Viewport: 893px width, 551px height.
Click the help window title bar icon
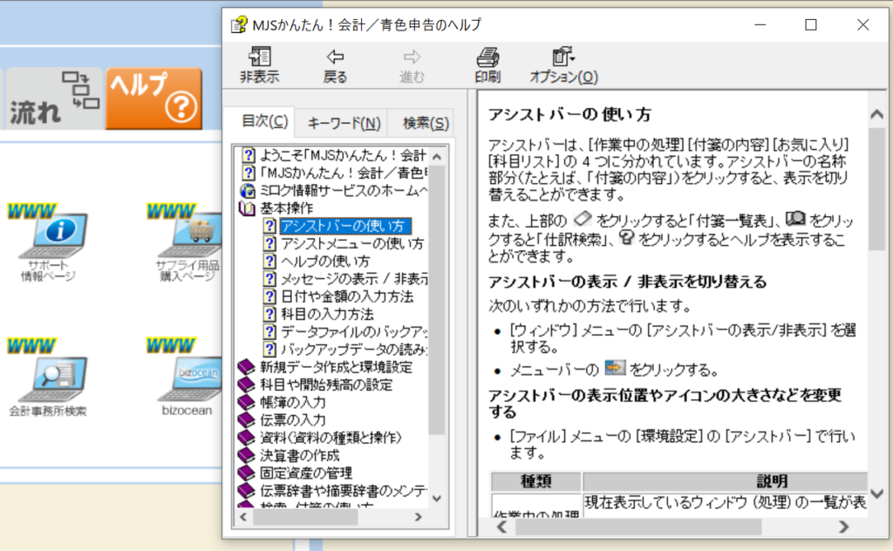pyautogui.click(x=239, y=24)
